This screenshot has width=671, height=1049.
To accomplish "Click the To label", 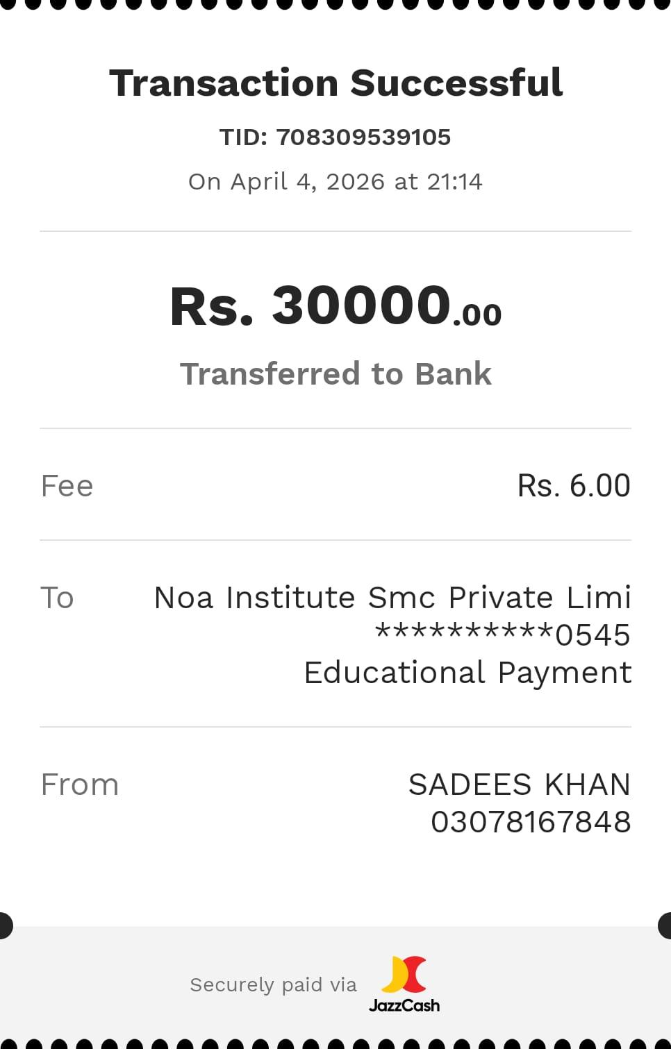I will pos(57,598).
